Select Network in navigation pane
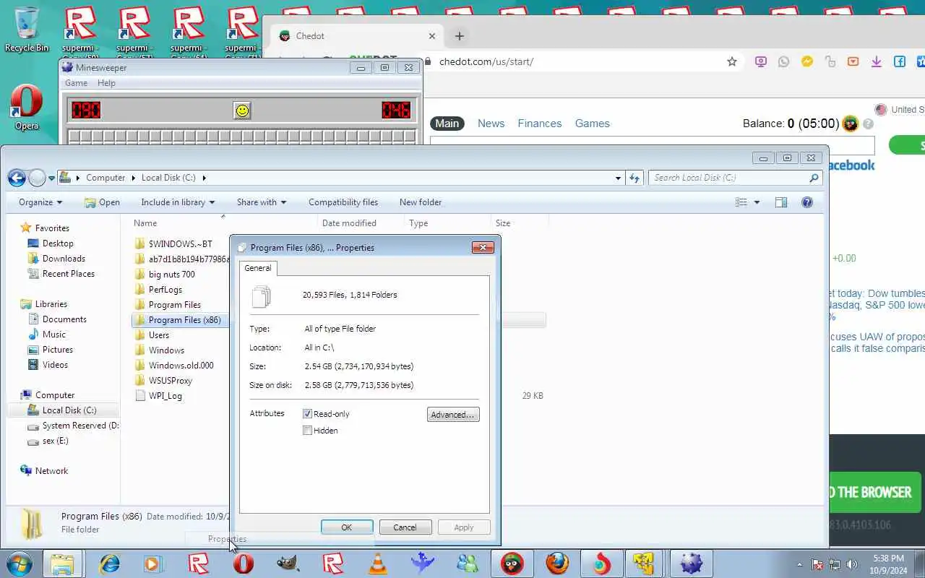Viewport: 925px width, 578px height. pyautogui.click(x=51, y=471)
